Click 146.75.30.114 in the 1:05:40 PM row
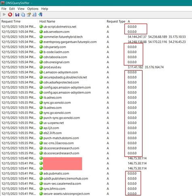 [x=137, y=158]
